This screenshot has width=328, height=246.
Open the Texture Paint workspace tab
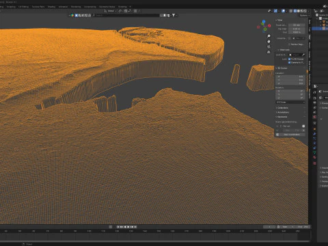[x=38, y=7]
